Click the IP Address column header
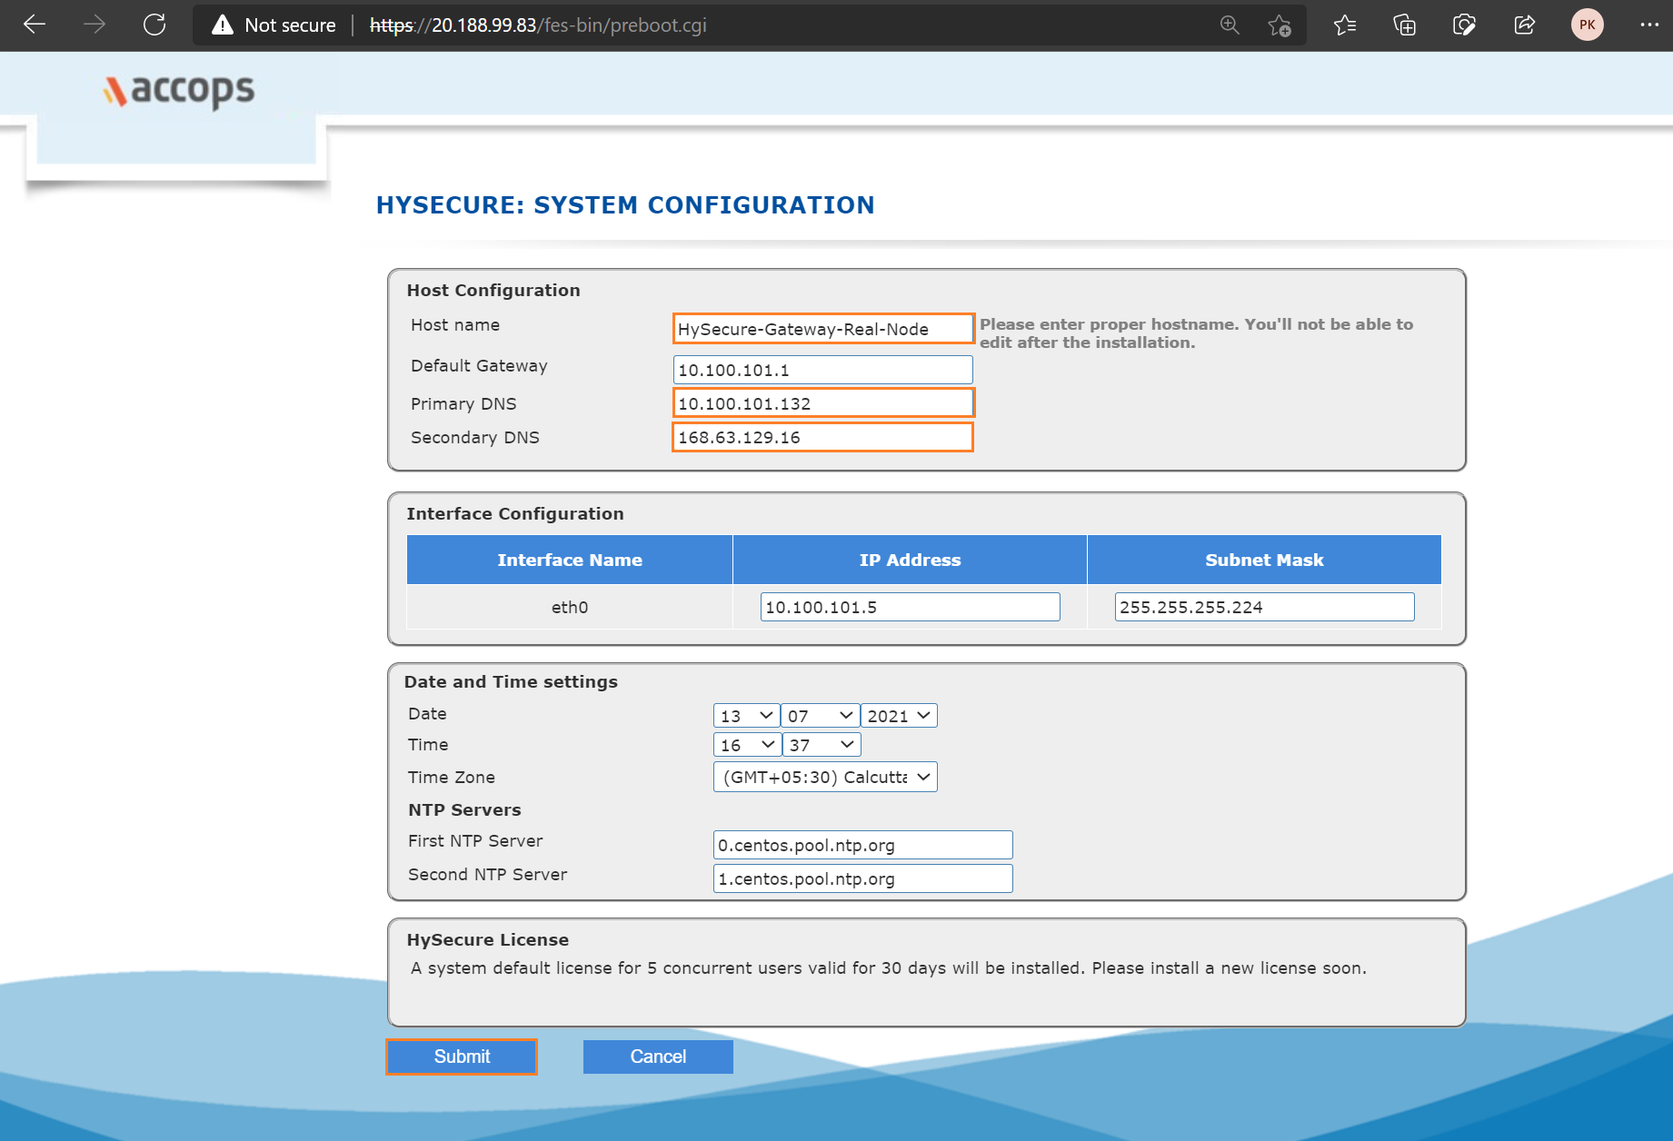Screen dimensions: 1673x1141 click(910, 560)
